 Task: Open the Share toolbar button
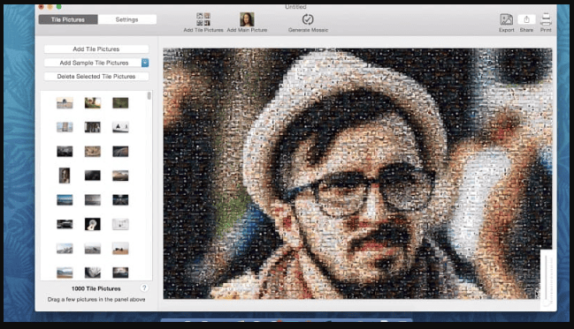(x=526, y=19)
